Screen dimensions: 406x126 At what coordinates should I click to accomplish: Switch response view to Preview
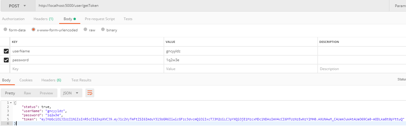[x=46, y=93]
